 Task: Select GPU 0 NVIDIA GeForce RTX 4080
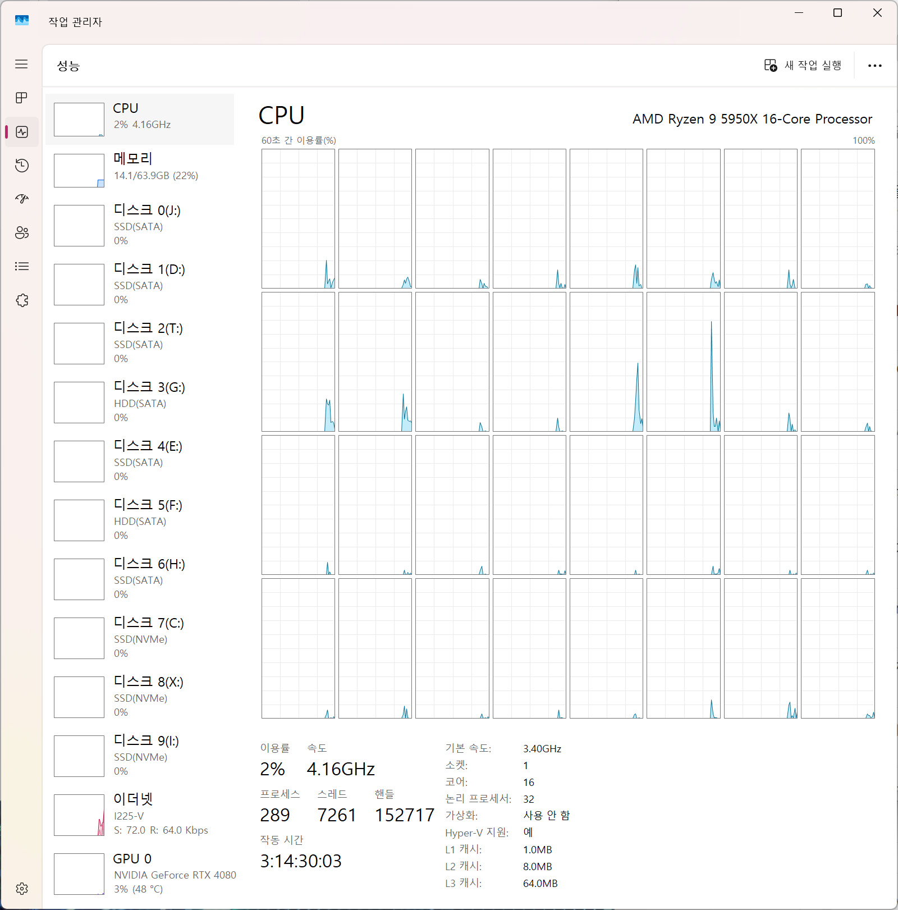(140, 874)
